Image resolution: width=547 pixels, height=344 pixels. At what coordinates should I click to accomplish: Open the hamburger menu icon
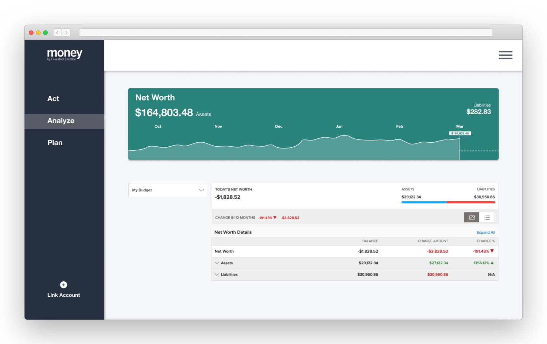point(505,55)
